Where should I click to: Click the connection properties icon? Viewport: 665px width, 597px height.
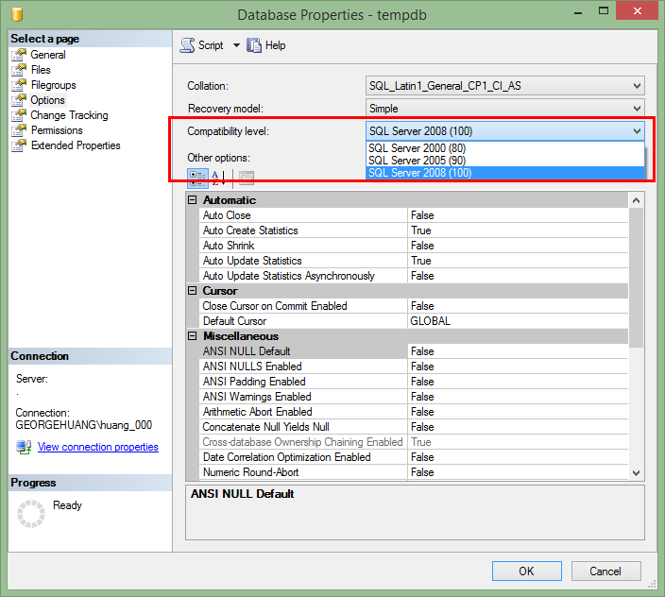[25, 447]
